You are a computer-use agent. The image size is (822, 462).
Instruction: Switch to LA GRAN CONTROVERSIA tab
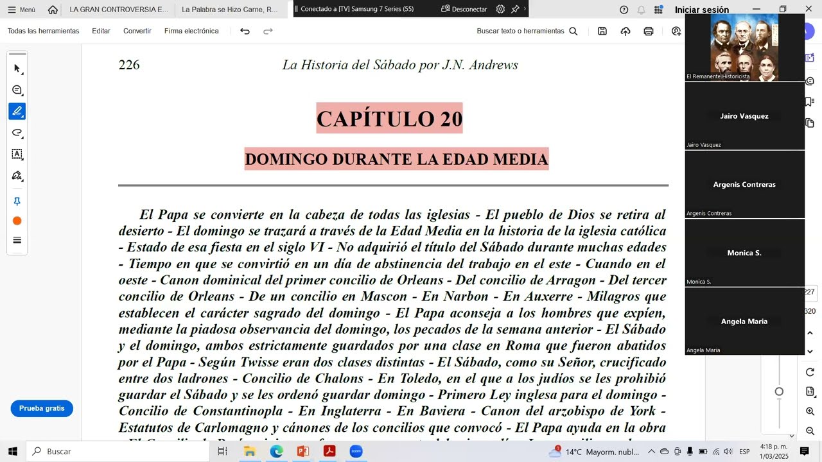[119, 10]
